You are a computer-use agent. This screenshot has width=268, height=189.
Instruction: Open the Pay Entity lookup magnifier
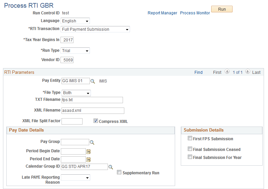click(x=93, y=81)
